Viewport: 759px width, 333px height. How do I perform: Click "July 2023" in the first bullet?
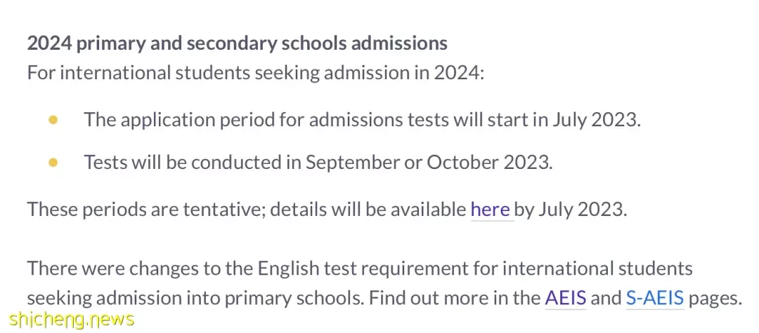coord(597,120)
